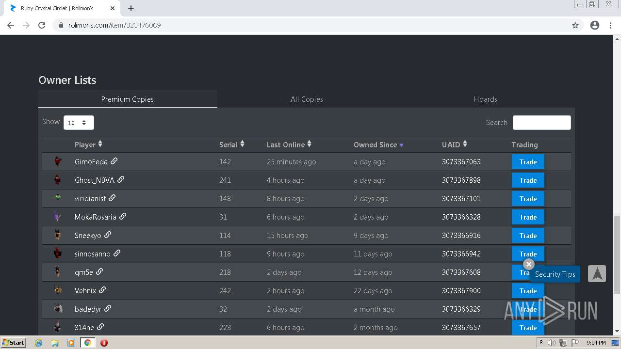621x349 pixels.
Task: Sort table by Last Online column
Action: point(289,144)
